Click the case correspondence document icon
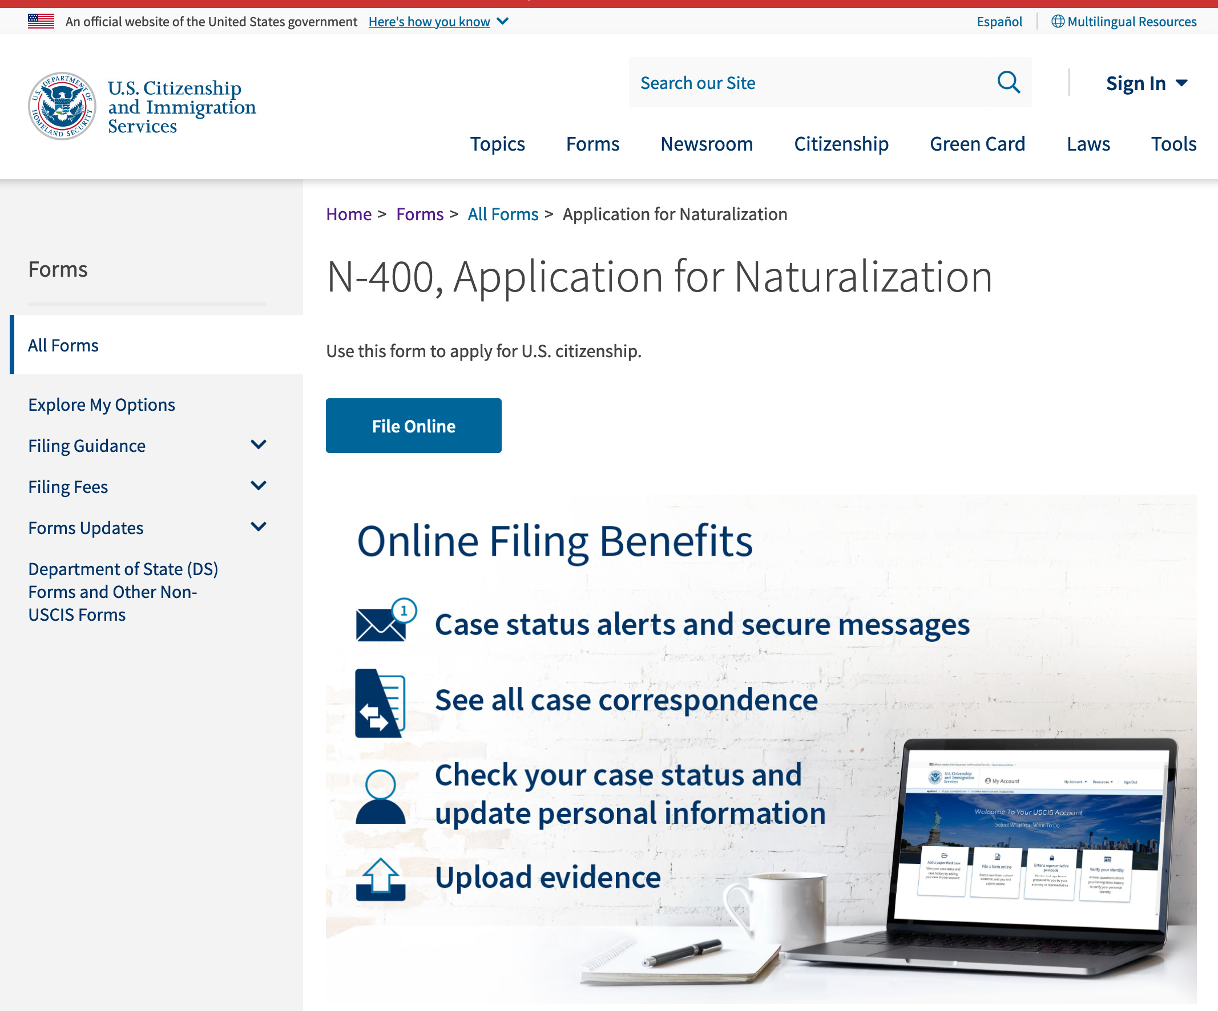The image size is (1218, 1011). tap(380, 702)
